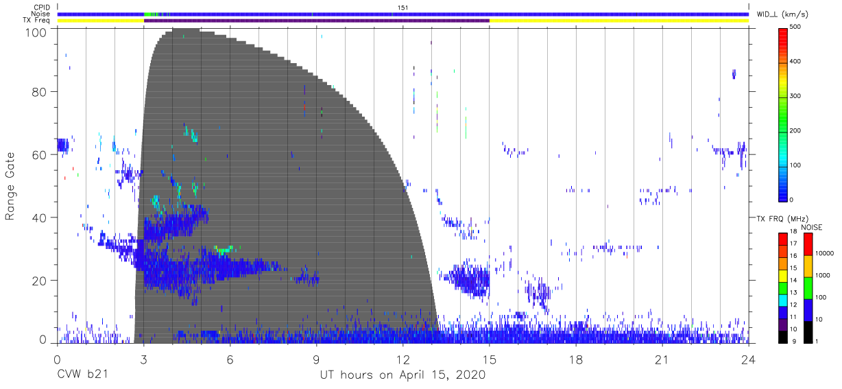Click the UT hours on April 15, 2020 title
The height and width of the screenshot is (389, 842).
[x=402, y=375]
